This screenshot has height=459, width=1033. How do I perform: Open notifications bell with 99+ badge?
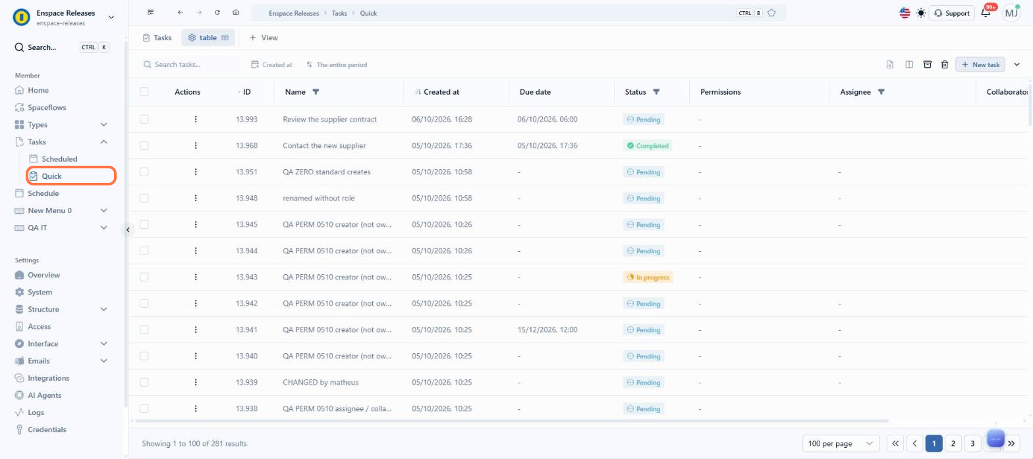coord(986,13)
